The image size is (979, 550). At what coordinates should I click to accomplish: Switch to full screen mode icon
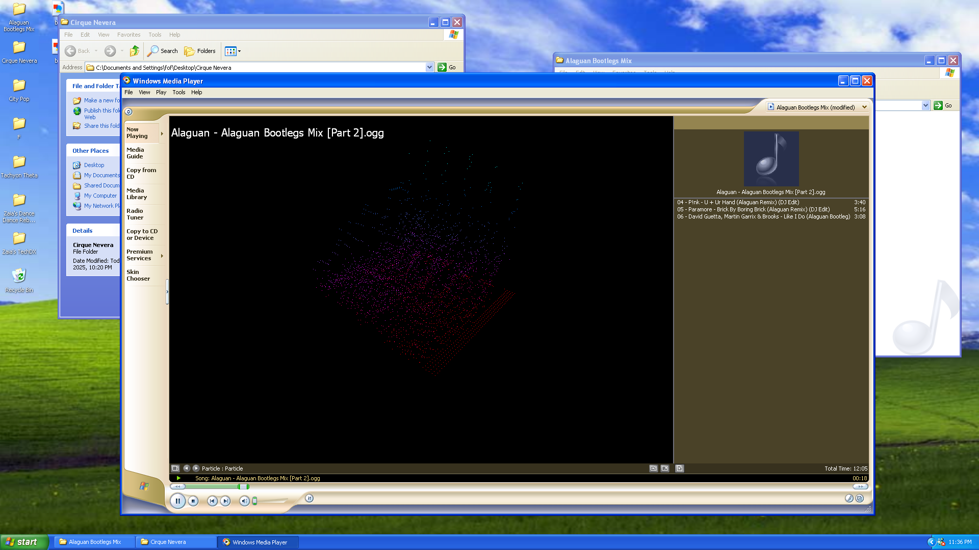[x=665, y=468]
